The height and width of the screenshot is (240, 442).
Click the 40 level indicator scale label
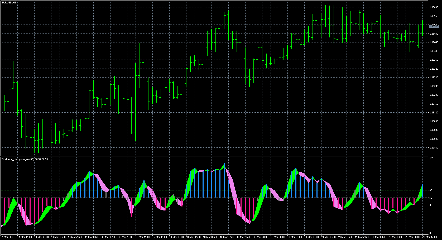click(x=431, y=205)
